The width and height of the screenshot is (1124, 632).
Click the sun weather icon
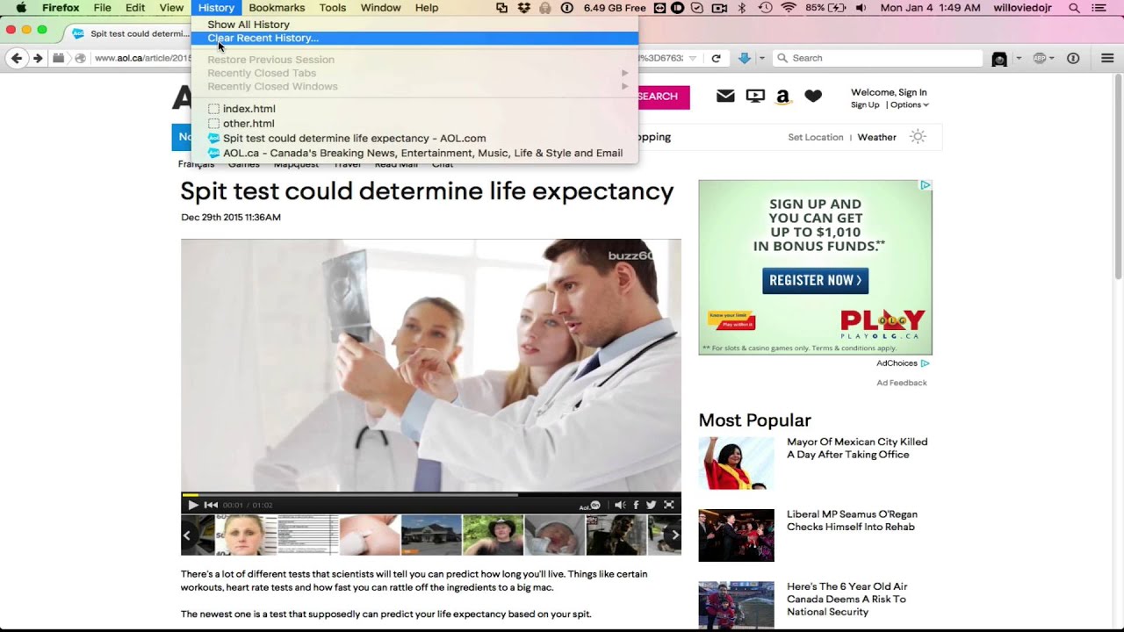[x=918, y=137]
